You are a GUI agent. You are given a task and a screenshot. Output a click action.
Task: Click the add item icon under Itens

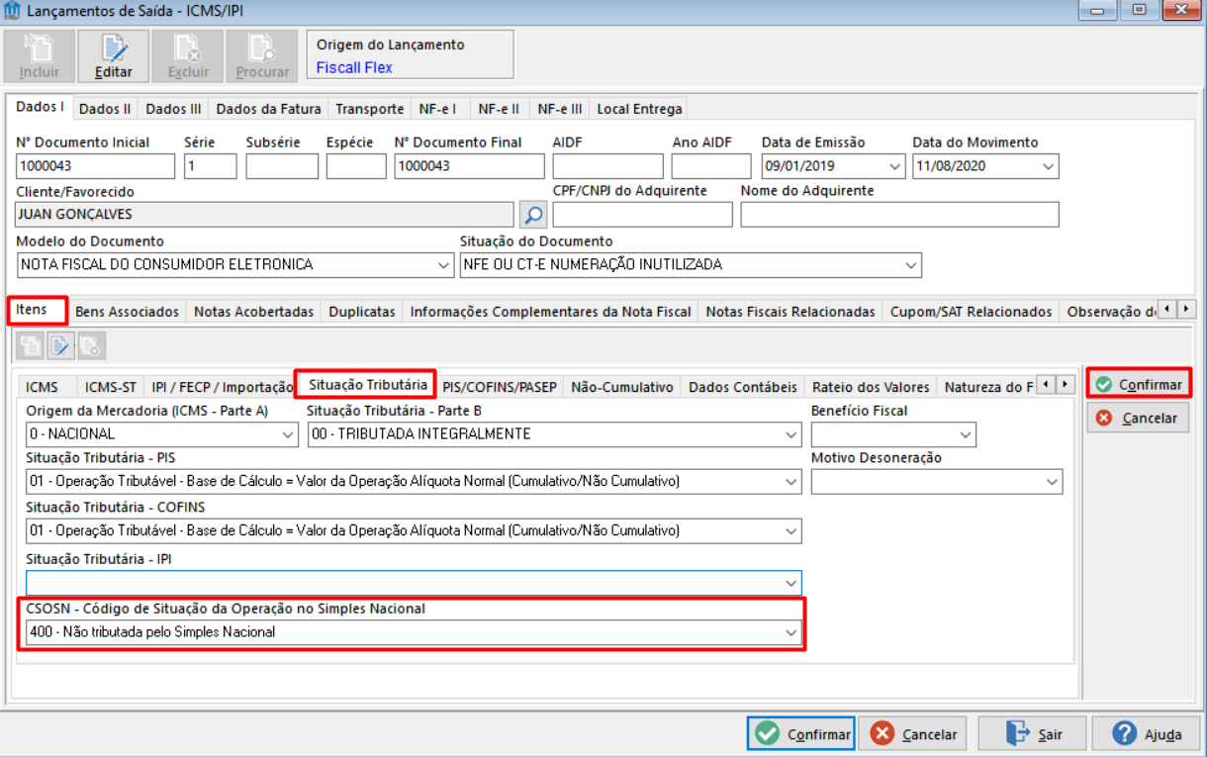point(32,345)
